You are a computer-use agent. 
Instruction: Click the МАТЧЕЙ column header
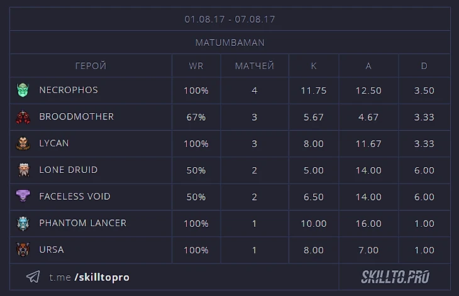(255, 65)
